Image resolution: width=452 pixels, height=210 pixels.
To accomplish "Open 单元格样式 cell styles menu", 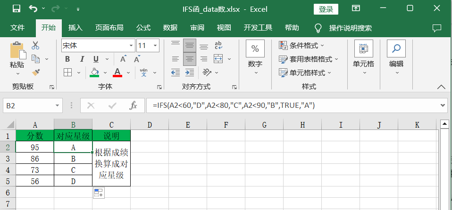I will coord(305,73).
